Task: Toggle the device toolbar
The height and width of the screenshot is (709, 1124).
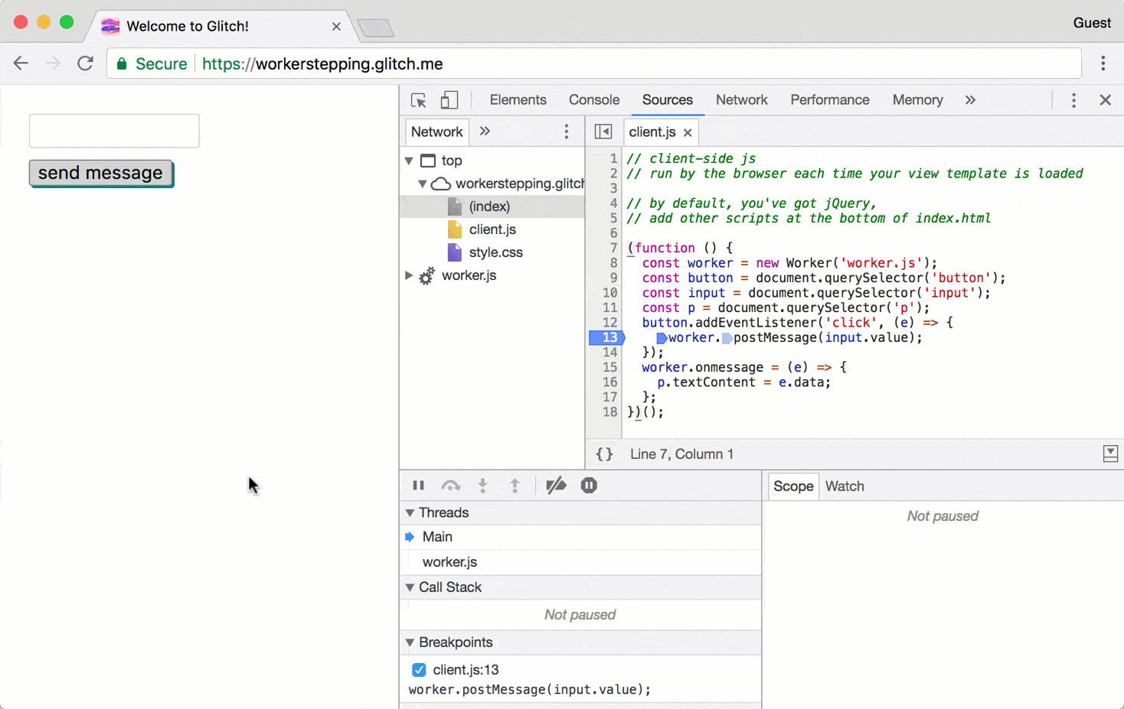Action: (449, 100)
